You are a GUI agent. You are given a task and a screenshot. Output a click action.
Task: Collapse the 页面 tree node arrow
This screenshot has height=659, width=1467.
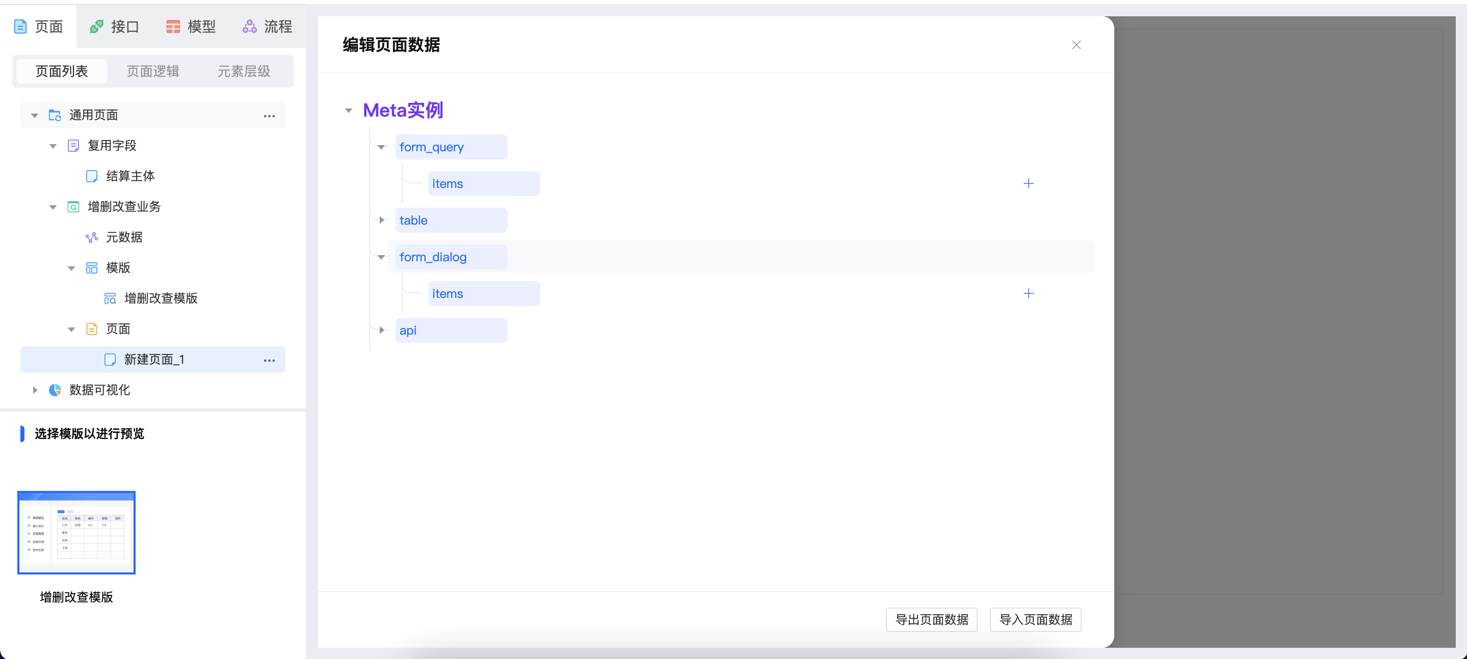pos(71,329)
